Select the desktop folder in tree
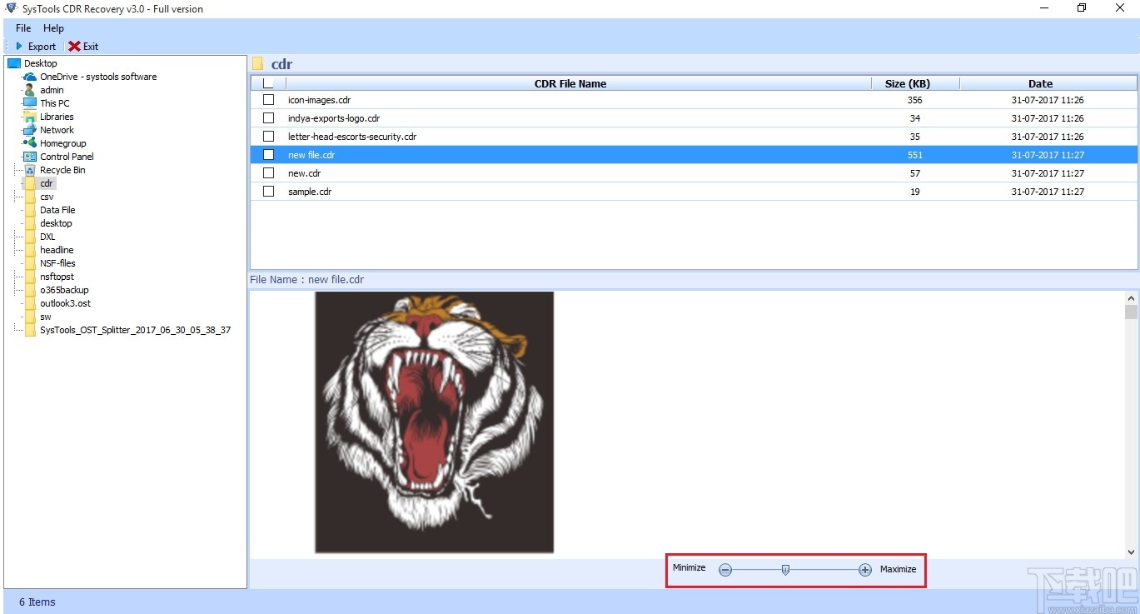 click(x=56, y=223)
